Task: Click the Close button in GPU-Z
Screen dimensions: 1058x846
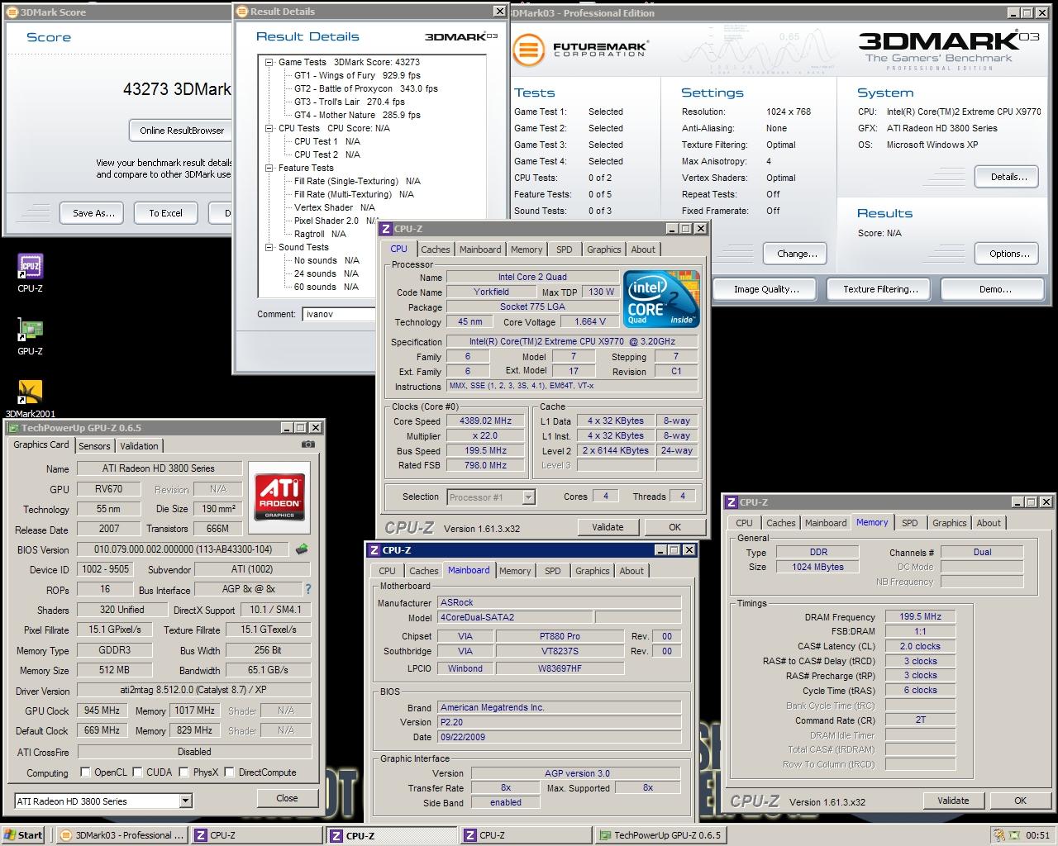Action: (287, 798)
